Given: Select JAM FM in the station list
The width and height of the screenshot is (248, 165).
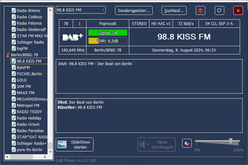Looking at the screenshot, I should pyautogui.click(x=24, y=86).
